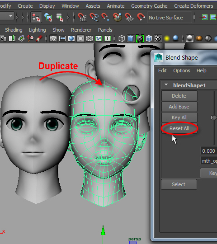Toggle the Resolution Gate icon
The width and height of the screenshot is (217, 244).
click(71, 38)
